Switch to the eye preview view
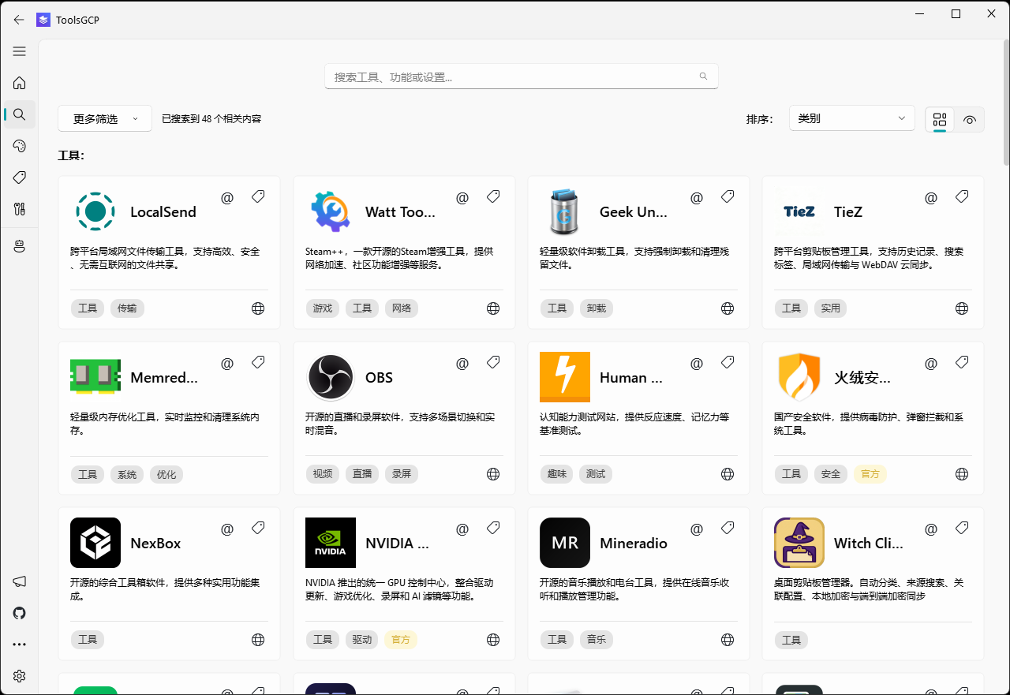Screen dimensions: 1010x695 [x=970, y=119]
